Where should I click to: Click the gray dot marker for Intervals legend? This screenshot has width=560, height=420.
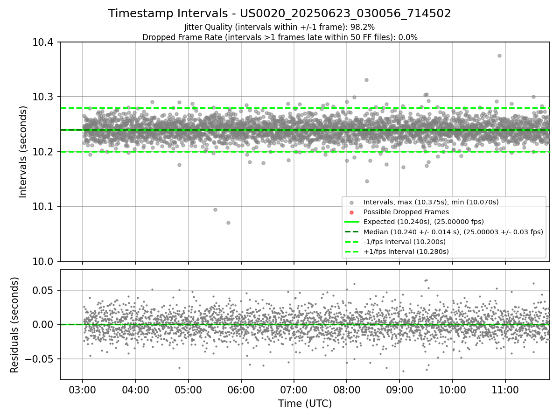(x=351, y=202)
